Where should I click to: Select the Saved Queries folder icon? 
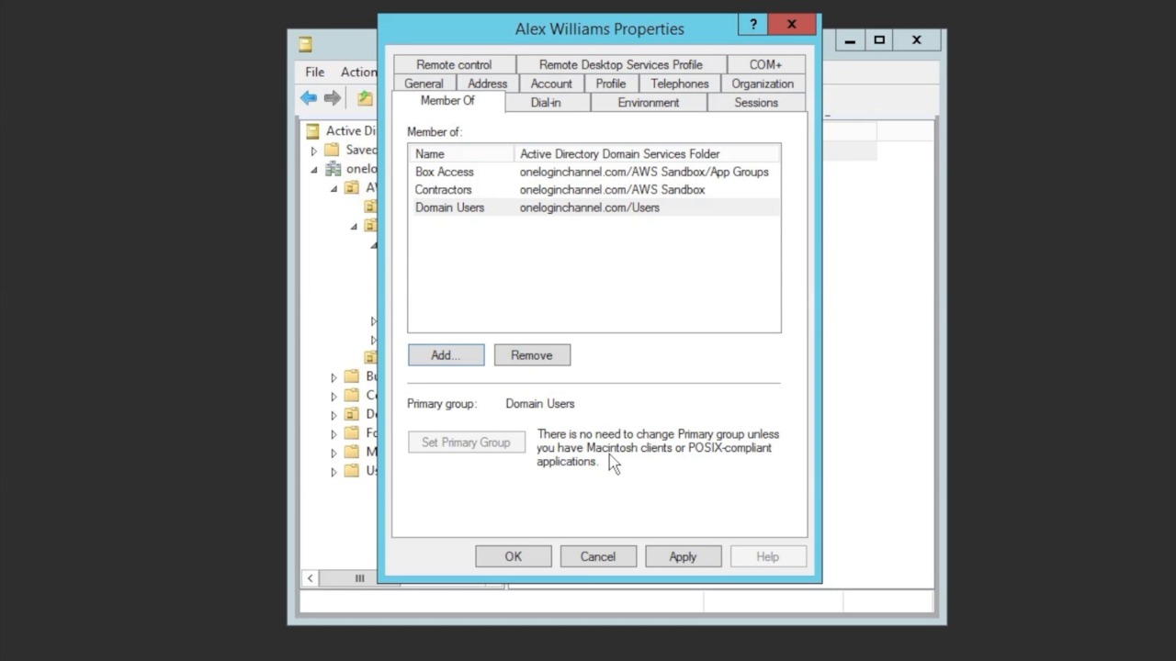[x=332, y=150]
